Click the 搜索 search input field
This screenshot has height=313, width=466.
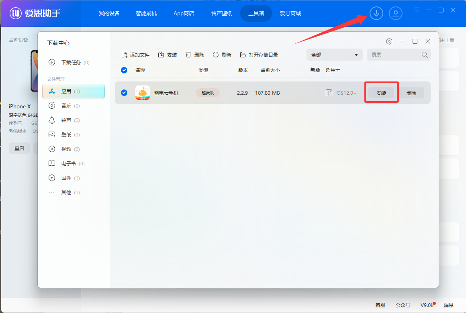click(x=394, y=55)
